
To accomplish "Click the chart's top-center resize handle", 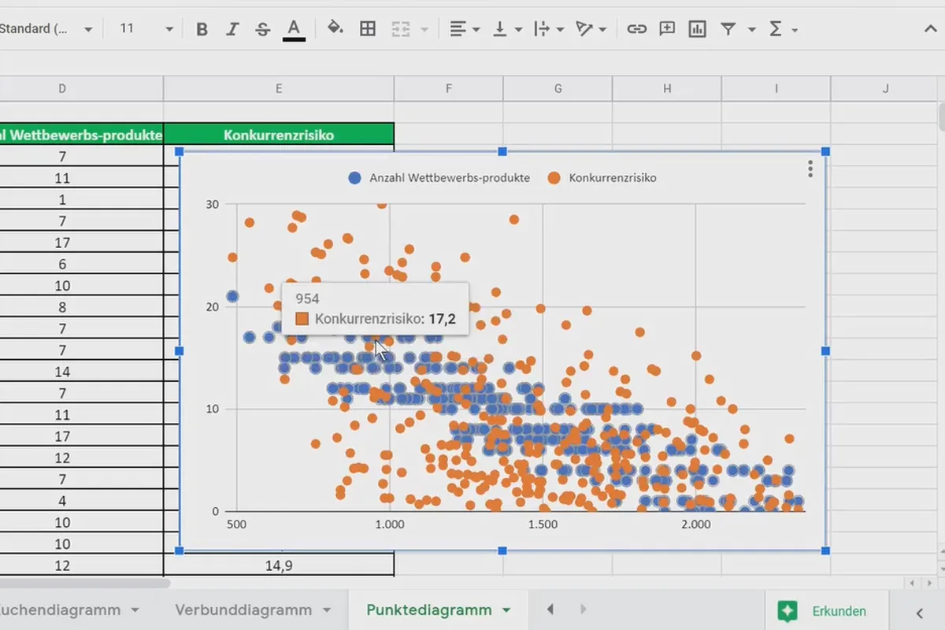I will [502, 151].
